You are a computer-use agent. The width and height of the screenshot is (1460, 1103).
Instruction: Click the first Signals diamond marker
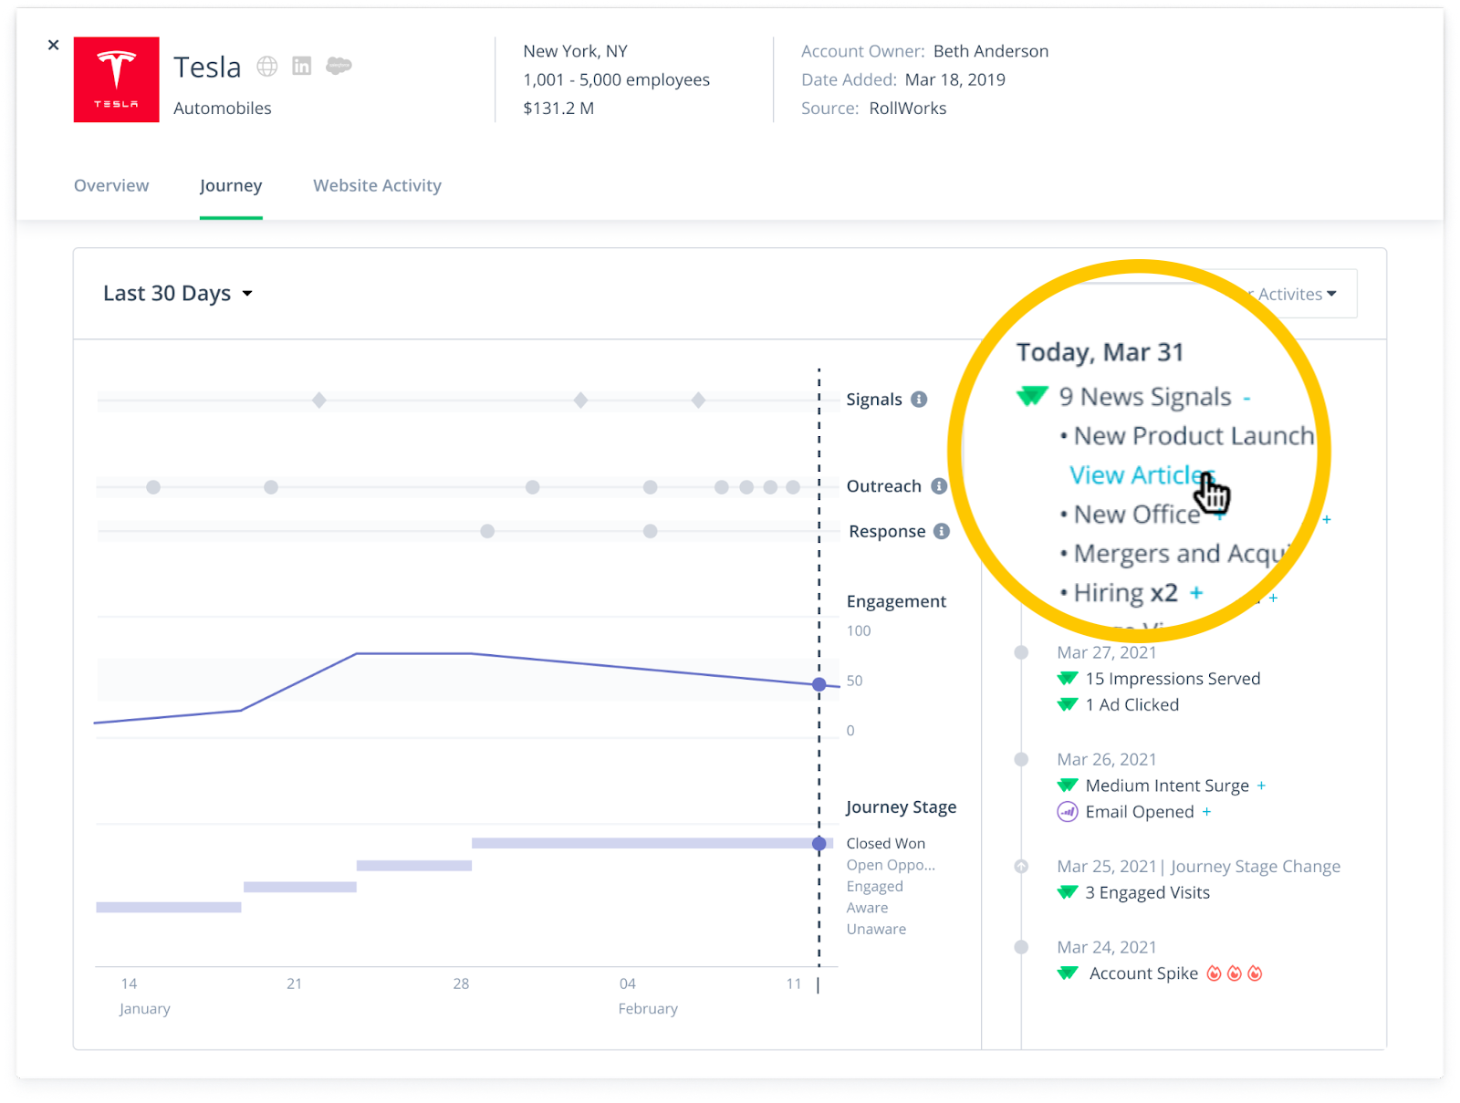(319, 400)
